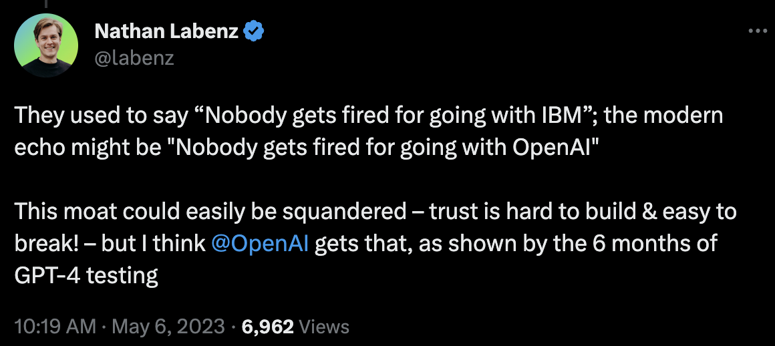Viewport: 775px width, 346px height.
Task: Open Nathan Labenz's profile avatar photo
Action: [46, 45]
